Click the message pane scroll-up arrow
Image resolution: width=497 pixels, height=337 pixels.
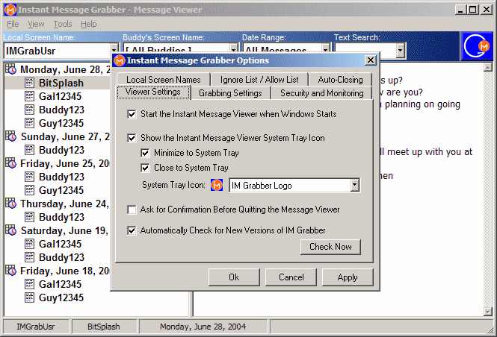click(487, 67)
